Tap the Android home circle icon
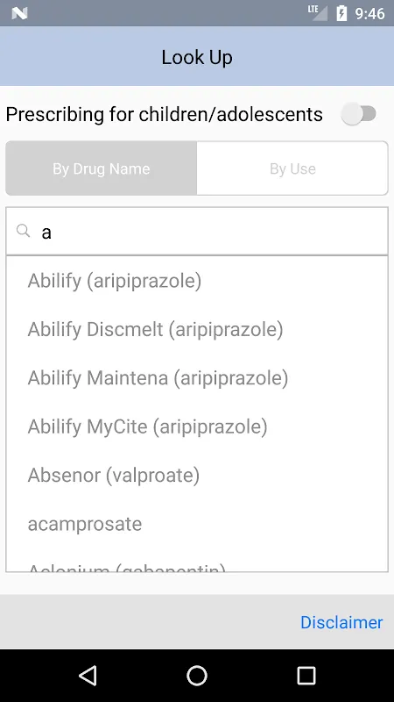The width and height of the screenshot is (394, 702). (x=197, y=675)
